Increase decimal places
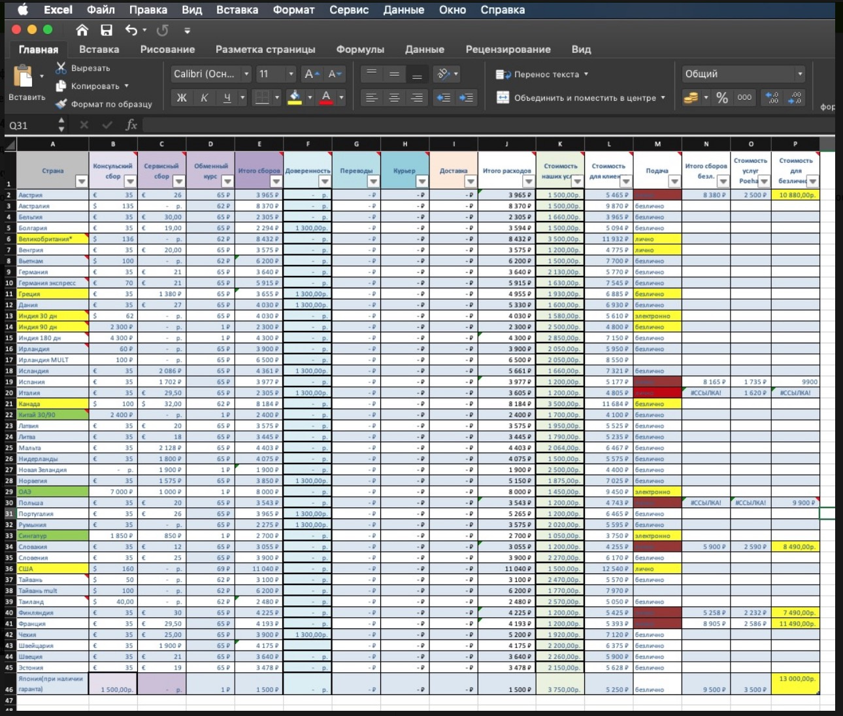 [x=772, y=97]
